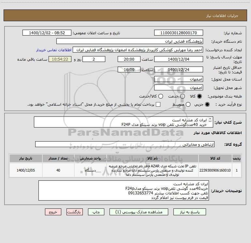Choose the متوسط purchase type radio

click(188, 104)
